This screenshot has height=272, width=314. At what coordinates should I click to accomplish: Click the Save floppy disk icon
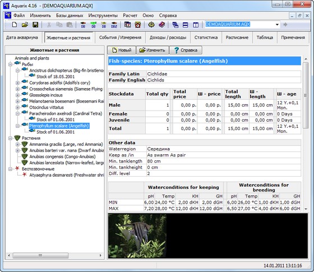click(35, 25)
